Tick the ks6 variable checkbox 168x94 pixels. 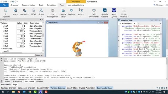click(x=4, y=44)
